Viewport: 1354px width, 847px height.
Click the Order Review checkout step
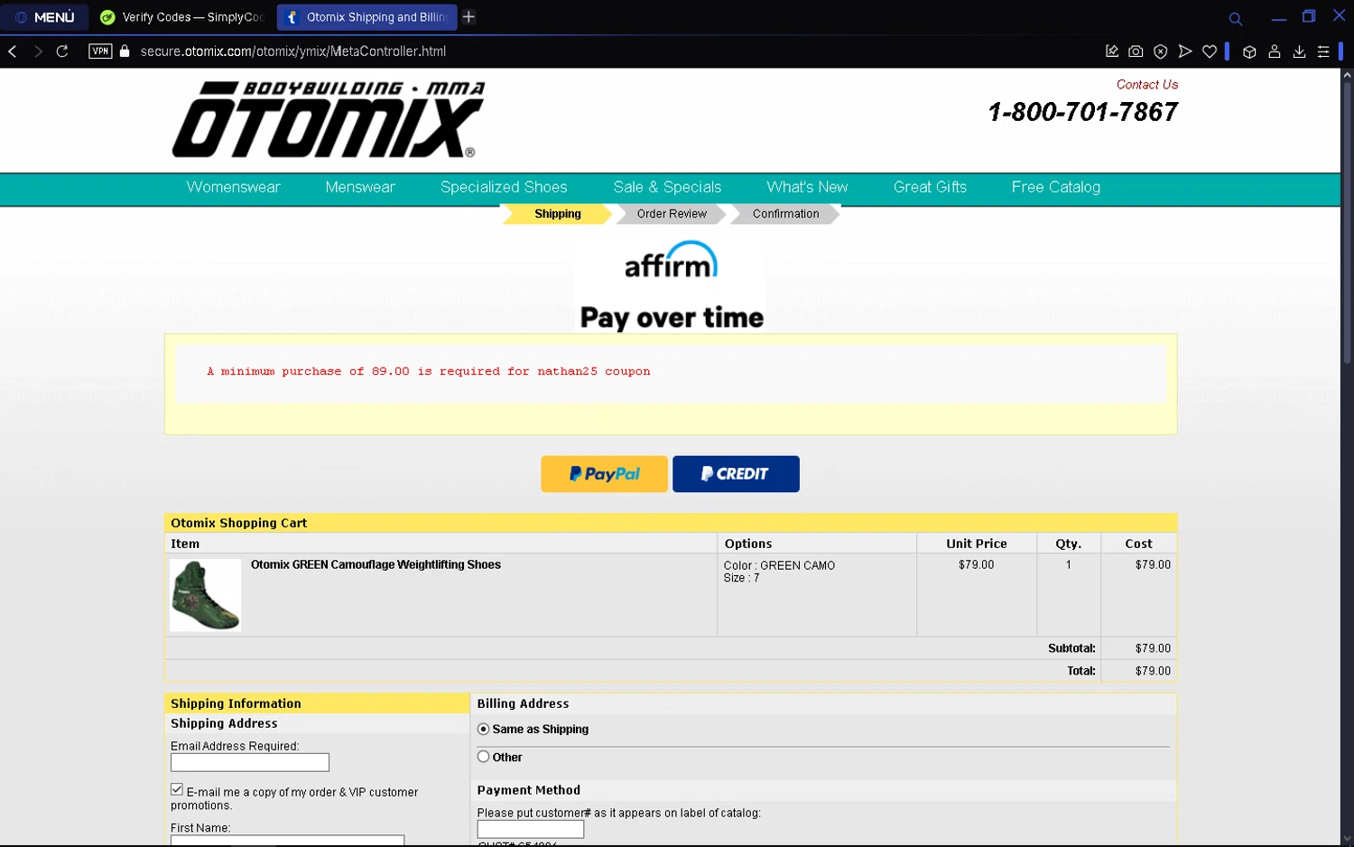tap(672, 214)
